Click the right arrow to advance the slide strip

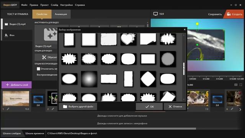coord(240,110)
